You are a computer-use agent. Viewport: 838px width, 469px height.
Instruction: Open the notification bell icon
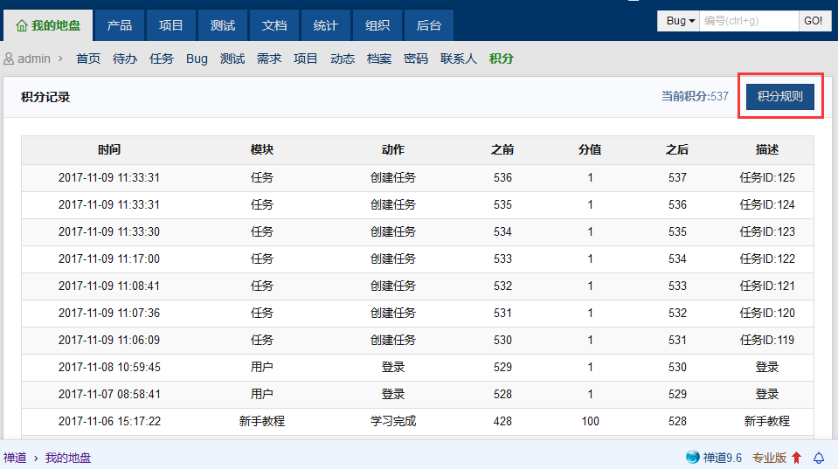click(x=819, y=458)
